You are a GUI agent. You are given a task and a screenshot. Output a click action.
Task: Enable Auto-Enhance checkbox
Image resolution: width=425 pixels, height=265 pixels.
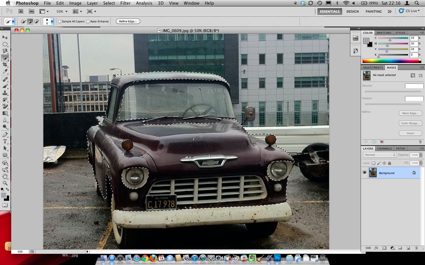88,21
